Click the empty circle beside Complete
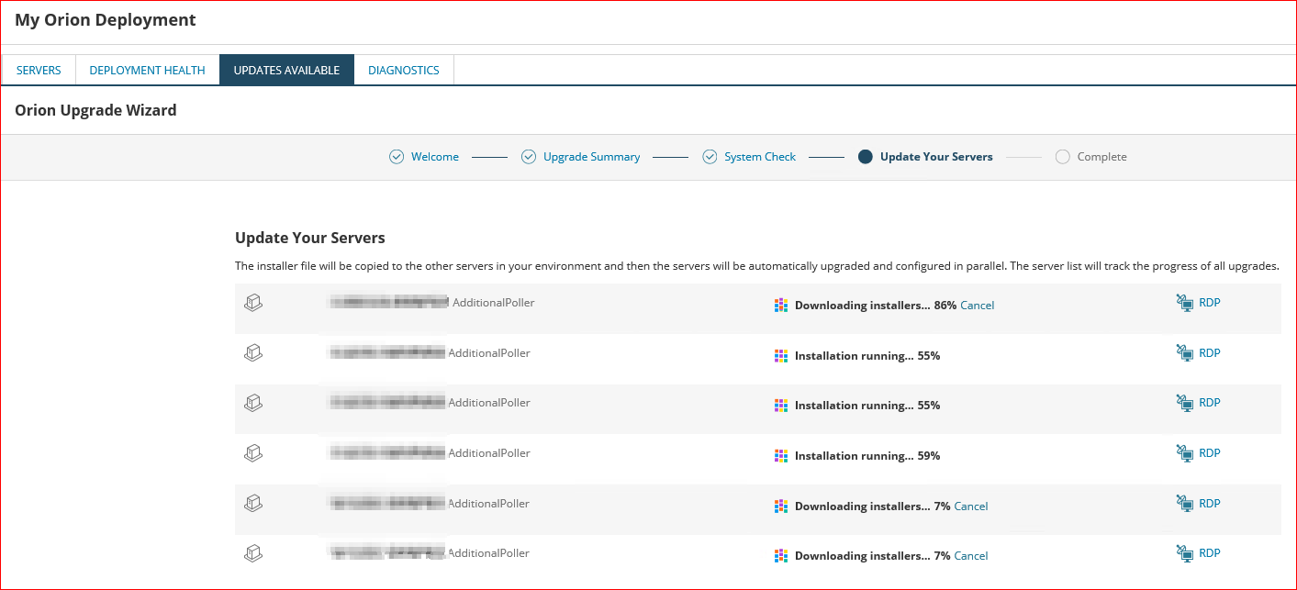Viewport: 1297px width, 590px height. tap(1063, 157)
